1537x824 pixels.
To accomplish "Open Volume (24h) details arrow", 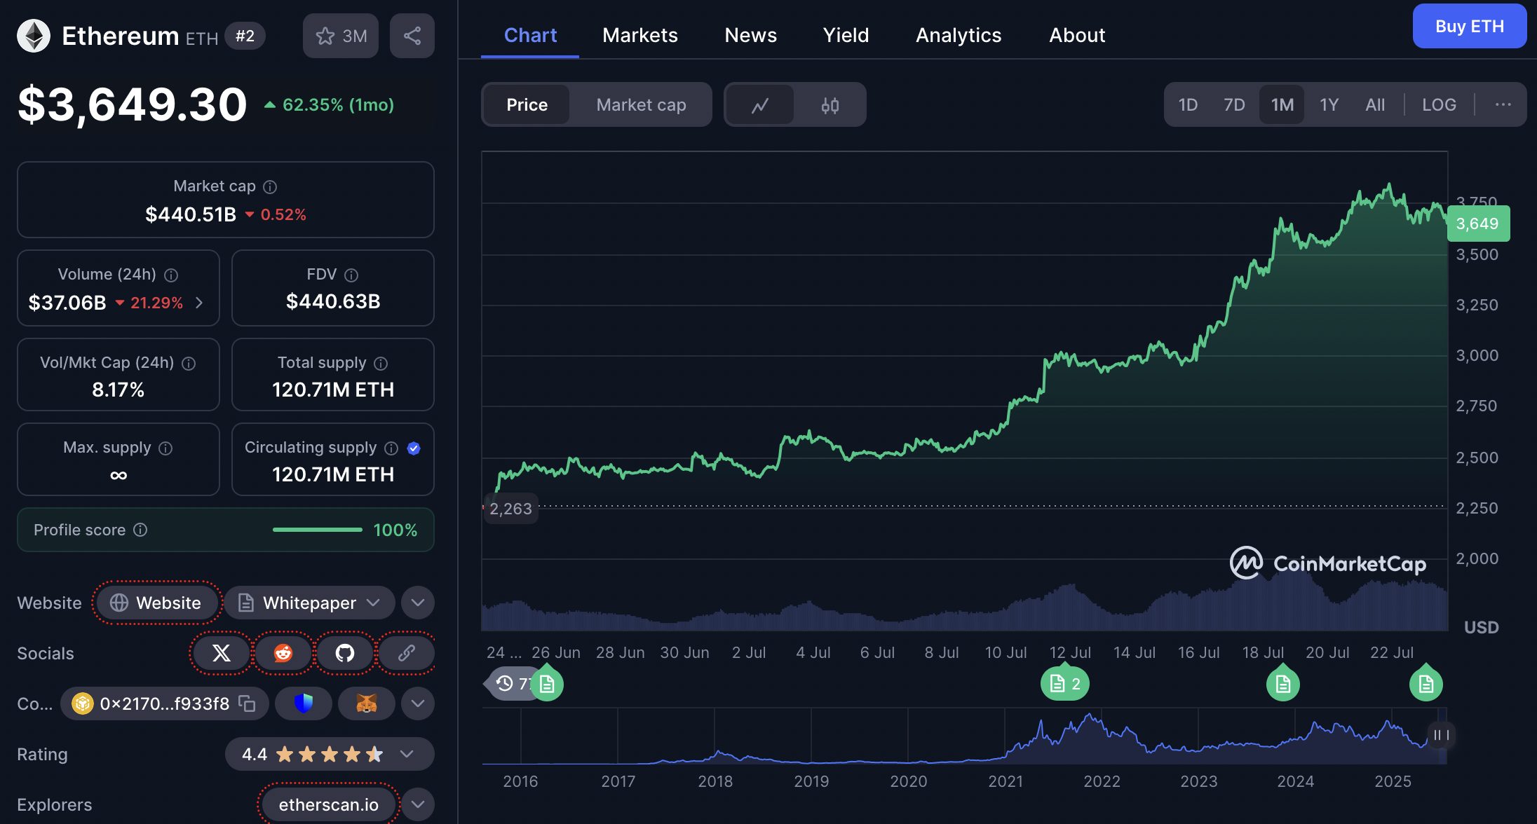I will pos(199,303).
